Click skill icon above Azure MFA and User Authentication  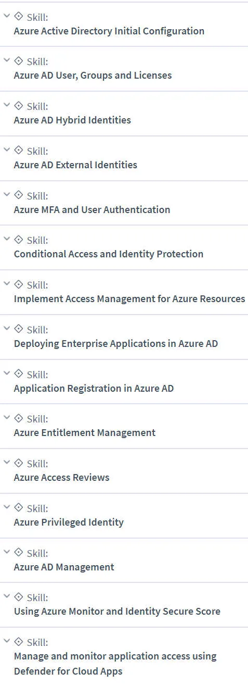pos(18,195)
